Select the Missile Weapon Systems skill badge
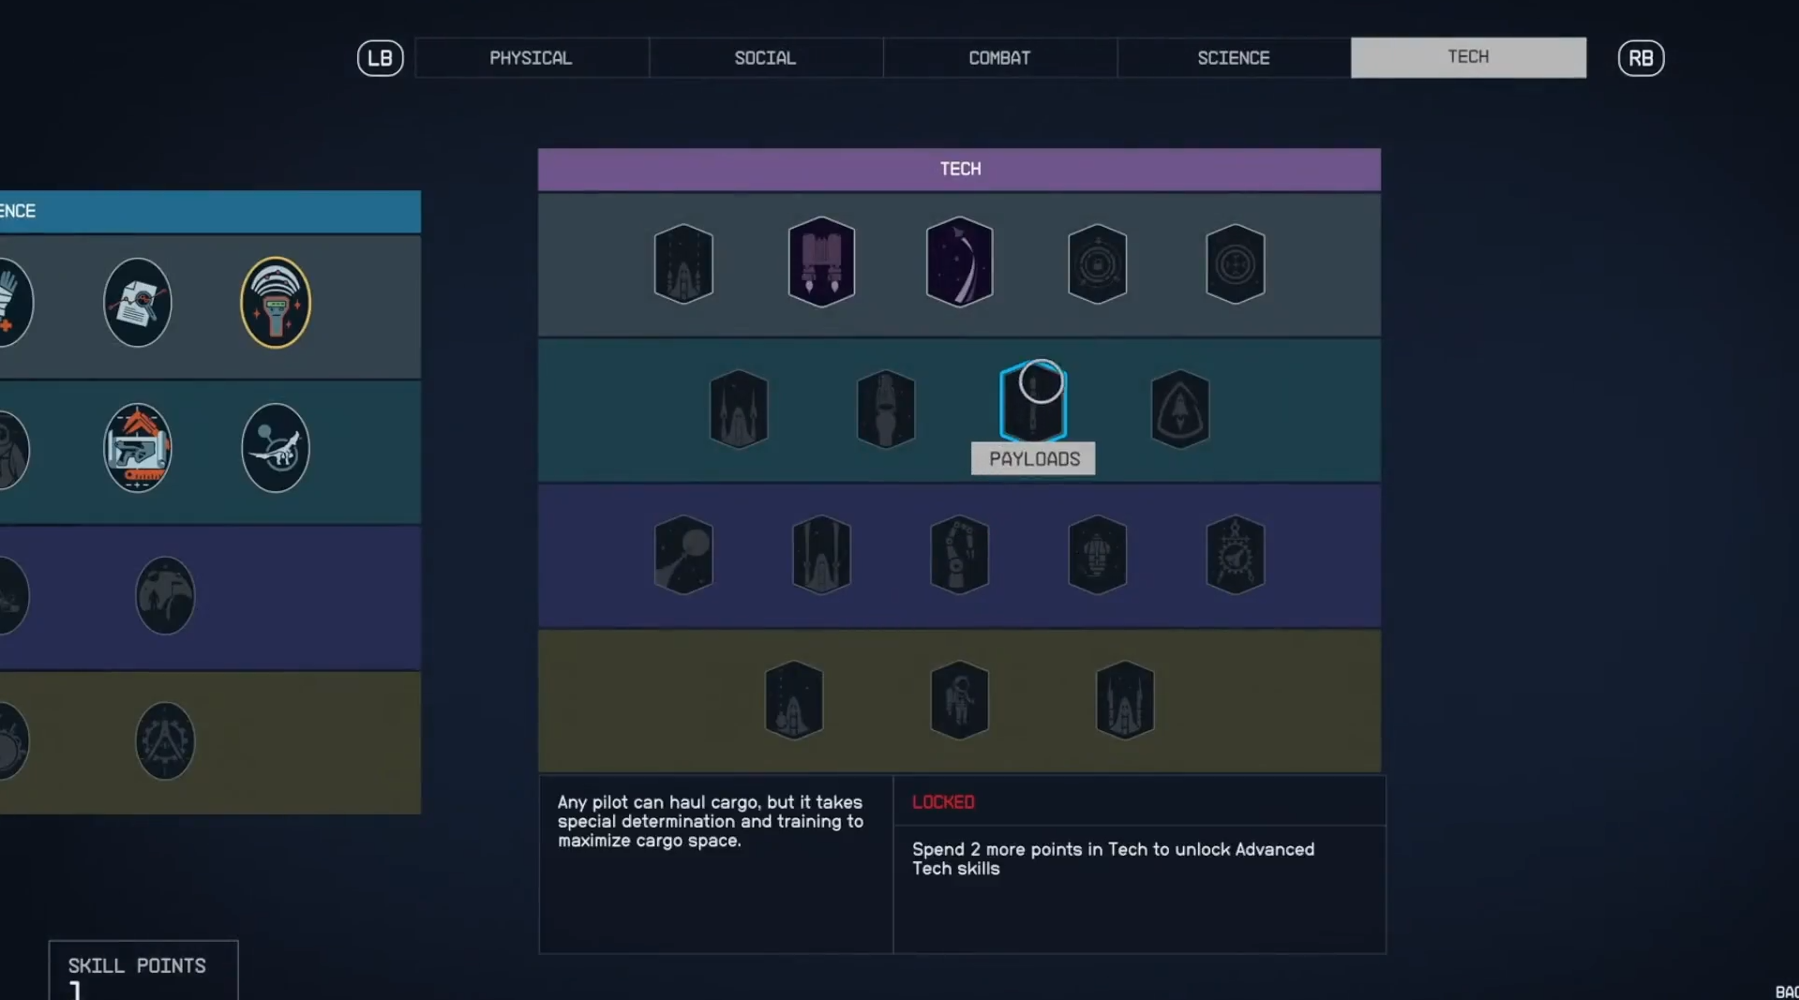The height and width of the screenshot is (1000, 1799). coord(683,554)
